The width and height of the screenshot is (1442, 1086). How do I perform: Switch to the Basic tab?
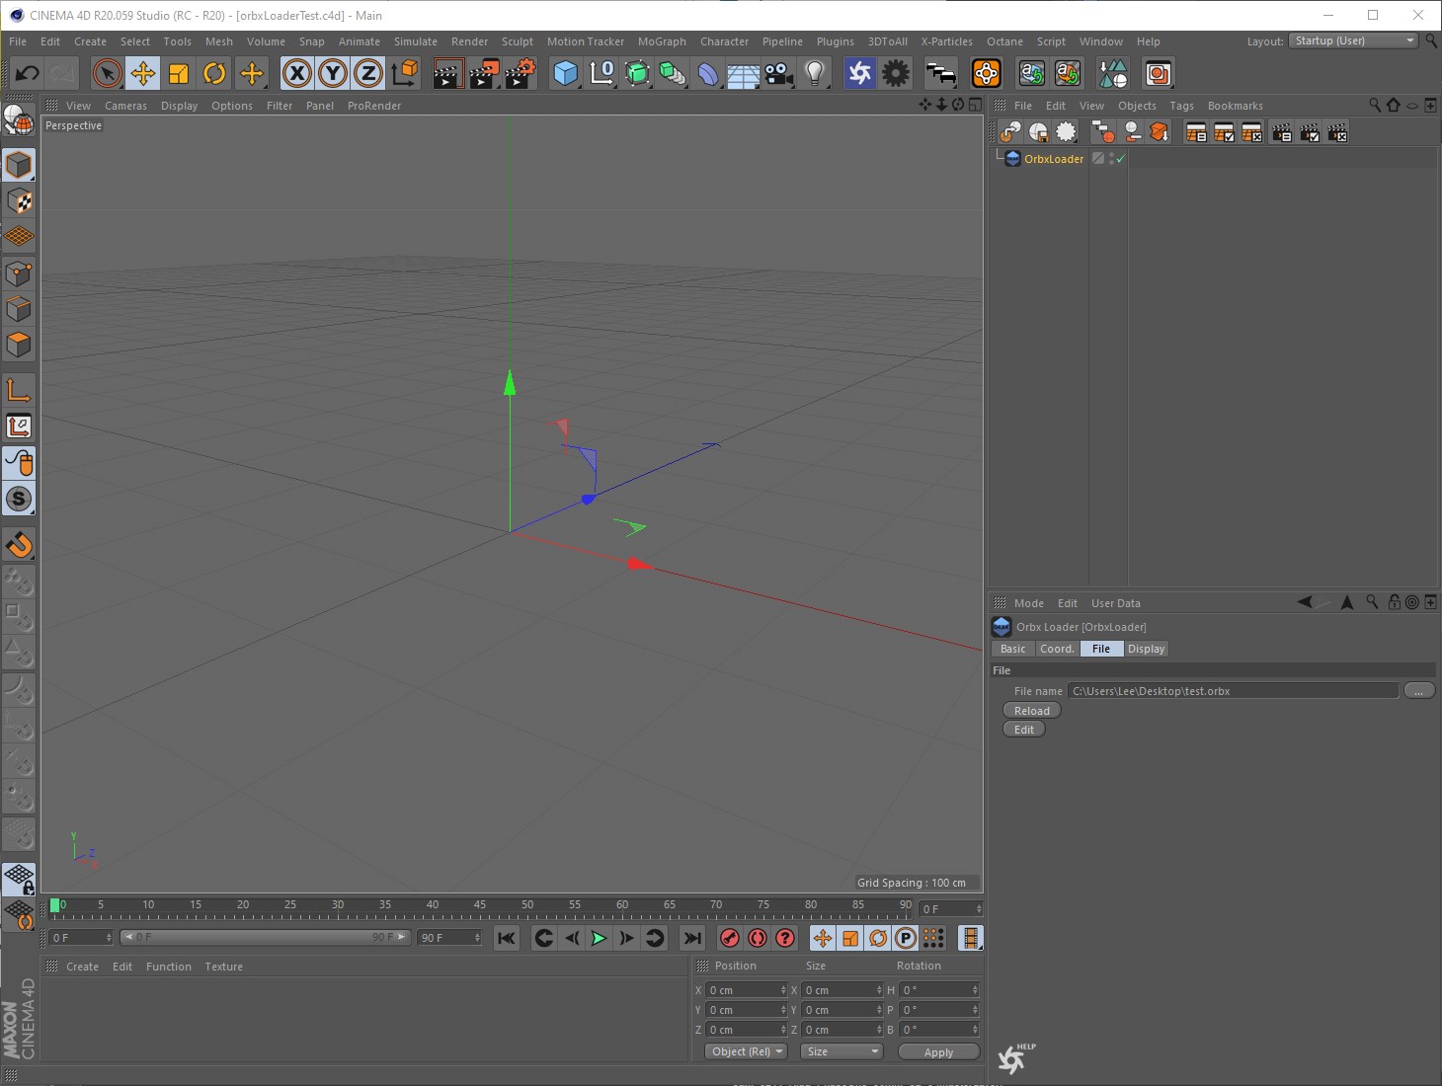click(1012, 649)
